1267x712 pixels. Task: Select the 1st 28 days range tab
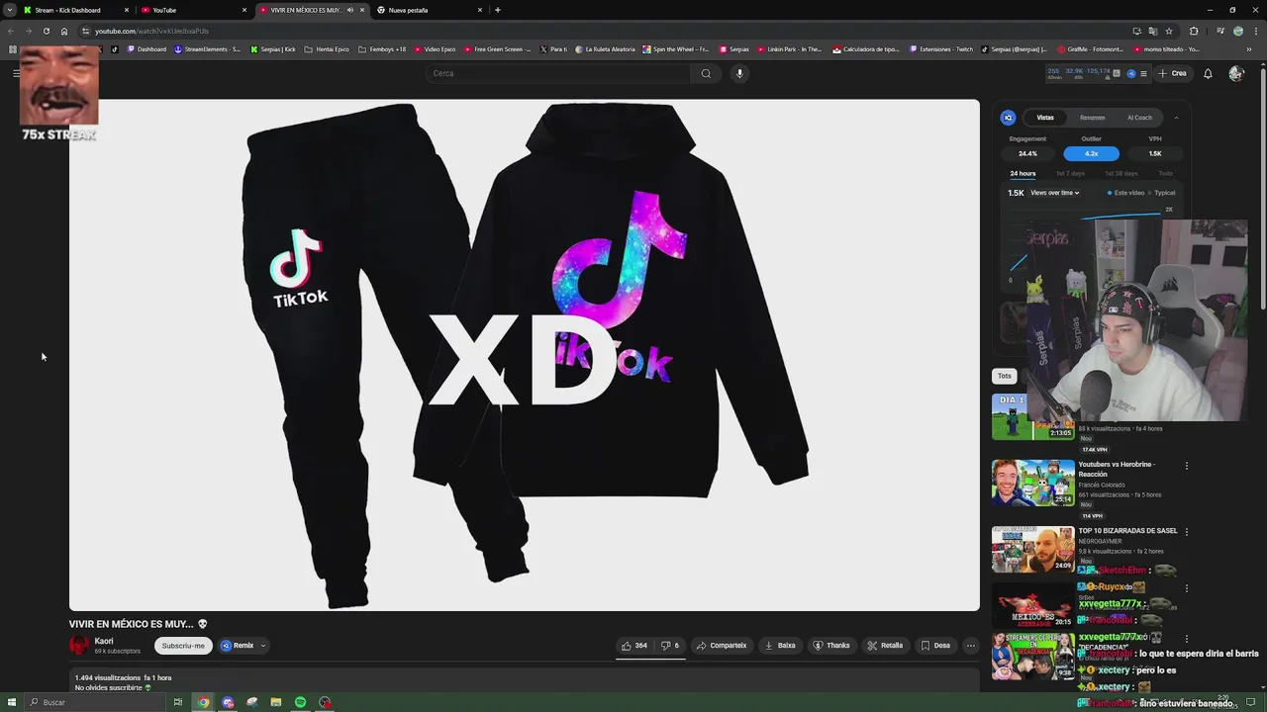point(1121,173)
